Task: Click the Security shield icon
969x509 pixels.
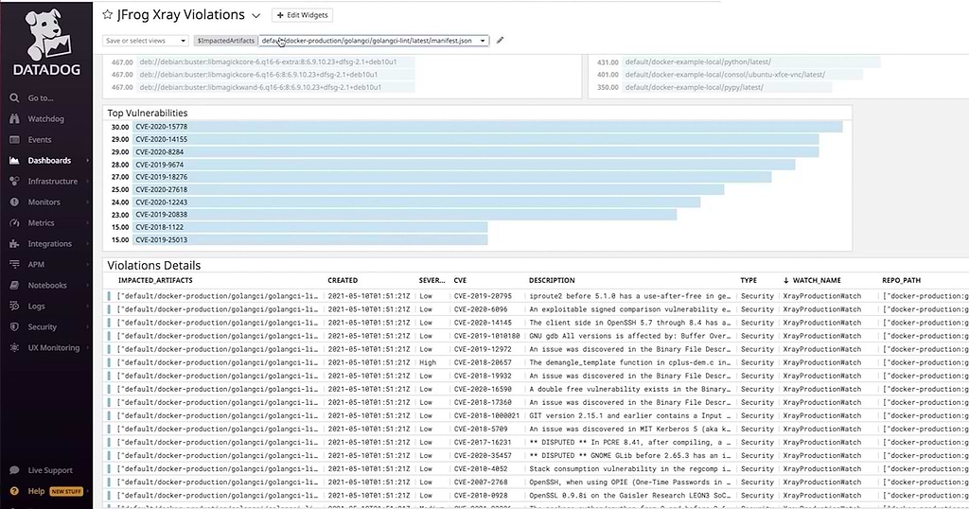Action: point(14,326)
